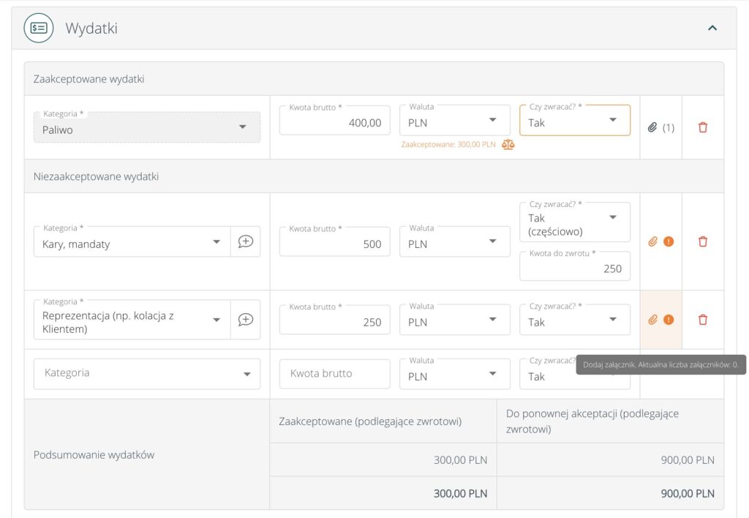Image resolution: width=749 pixels, height=518 pixels.
Task: Click the Wydatki section money icon
Action: (x=38, y=28)
